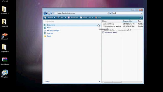Open the Organize menu
The image size is (163, 92).
pyautogui.click(x=50, y=18)
